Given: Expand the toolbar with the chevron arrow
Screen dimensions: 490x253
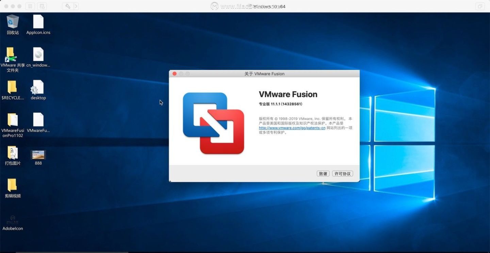Looking at the screenshot, I should 76,6.
